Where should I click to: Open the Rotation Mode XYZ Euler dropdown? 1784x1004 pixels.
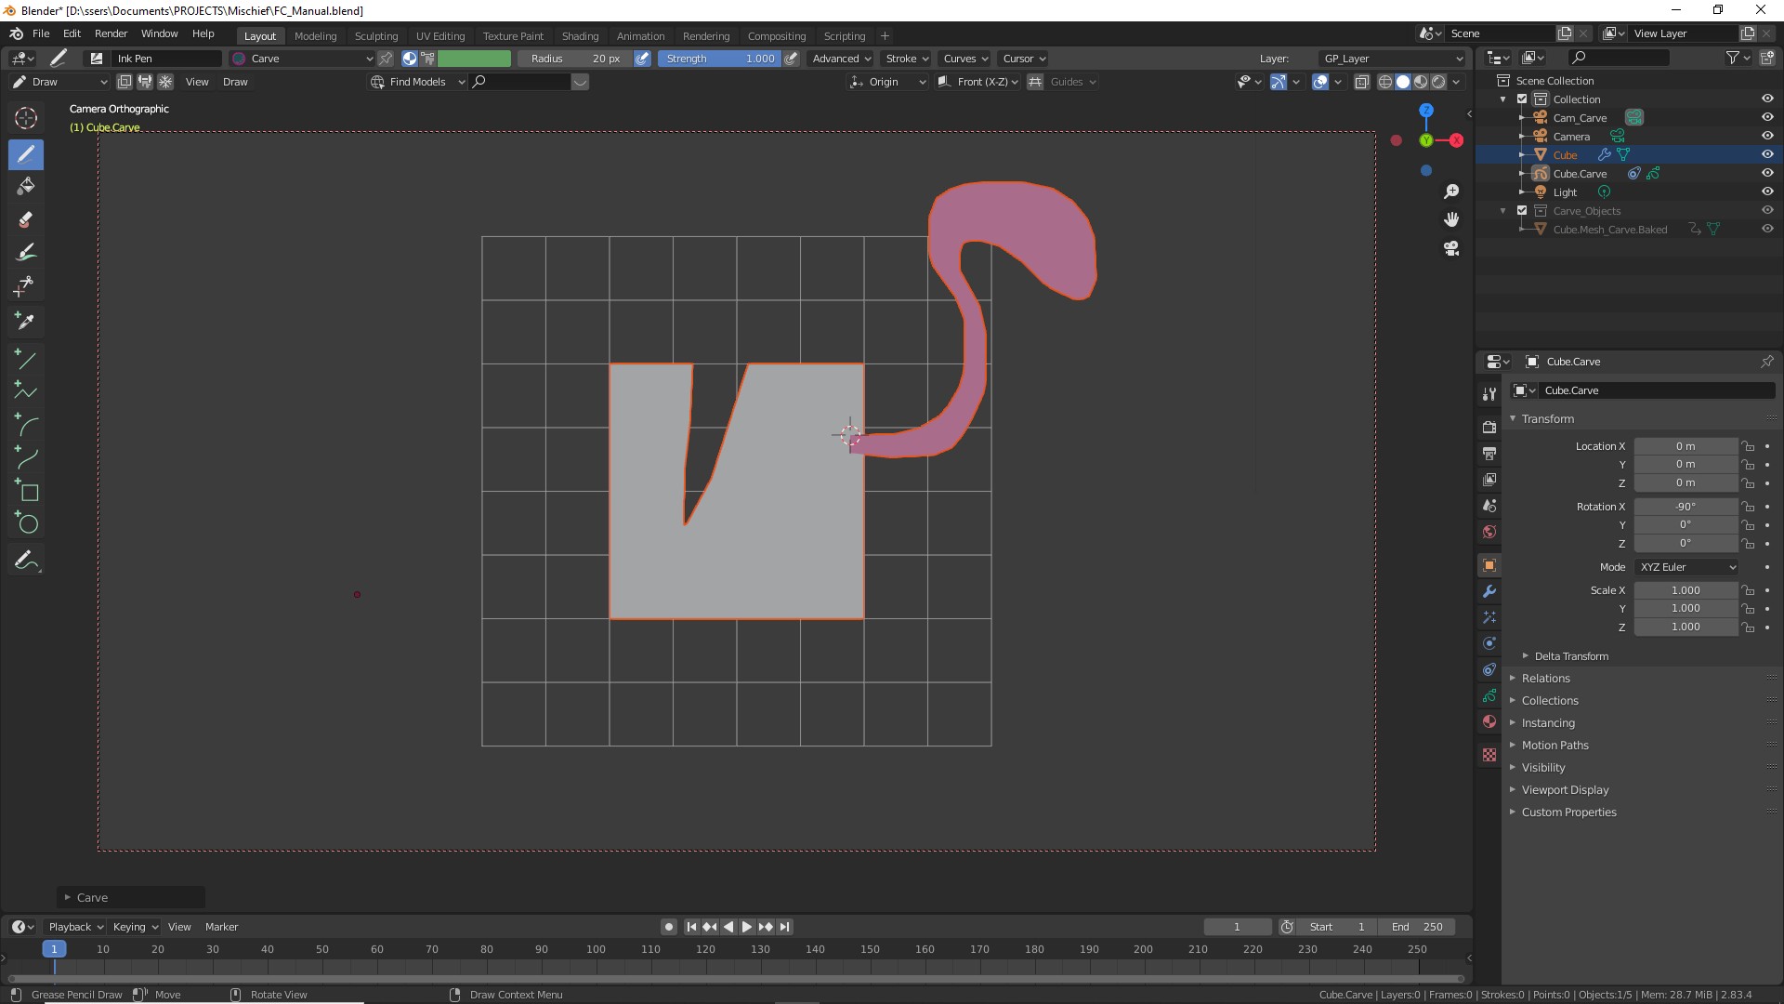(x=1686, y=567)
